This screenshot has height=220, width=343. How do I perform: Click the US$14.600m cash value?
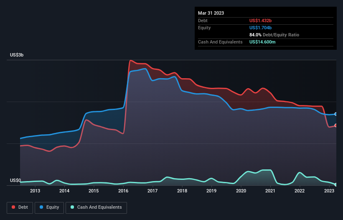(x=262, y=42)
